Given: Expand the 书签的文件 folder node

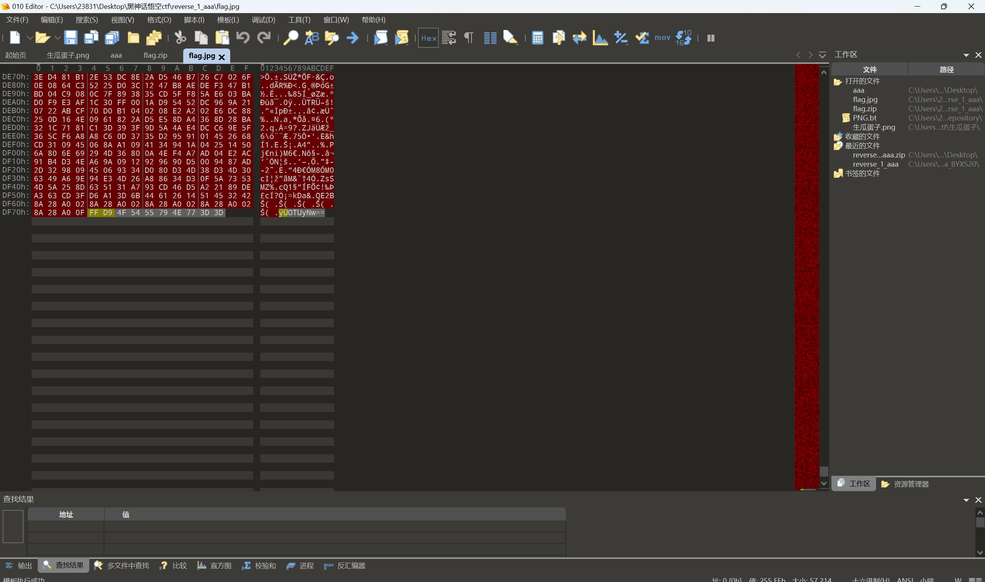Looking at the screenshot, I should pos(838,173).
